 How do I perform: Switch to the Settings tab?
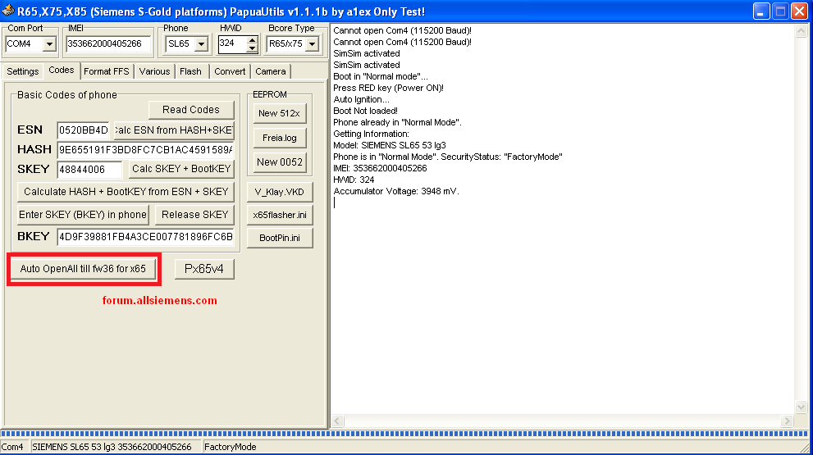(x=22, y=71)
